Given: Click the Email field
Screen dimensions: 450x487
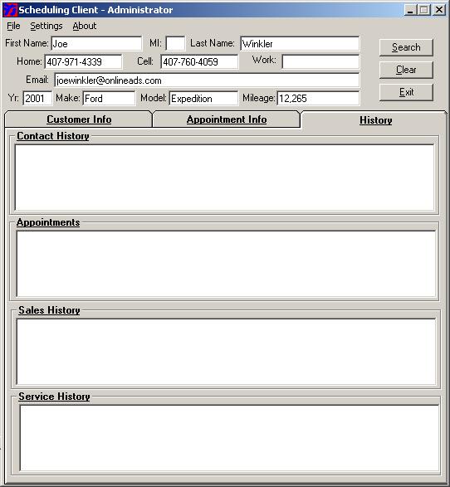Looking at the screenshot, I should coord(207,80).
